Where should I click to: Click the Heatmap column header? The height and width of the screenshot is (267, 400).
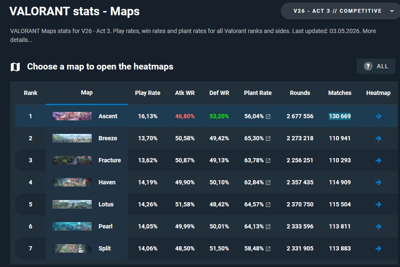click(378, 93)
